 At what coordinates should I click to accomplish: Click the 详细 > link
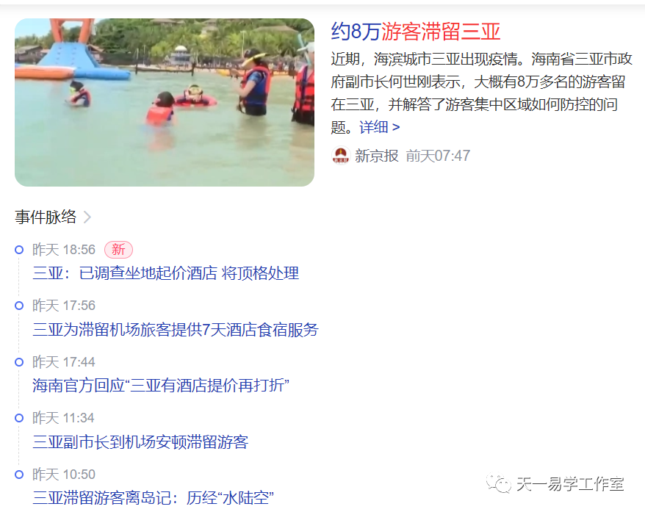pos(379,127)
